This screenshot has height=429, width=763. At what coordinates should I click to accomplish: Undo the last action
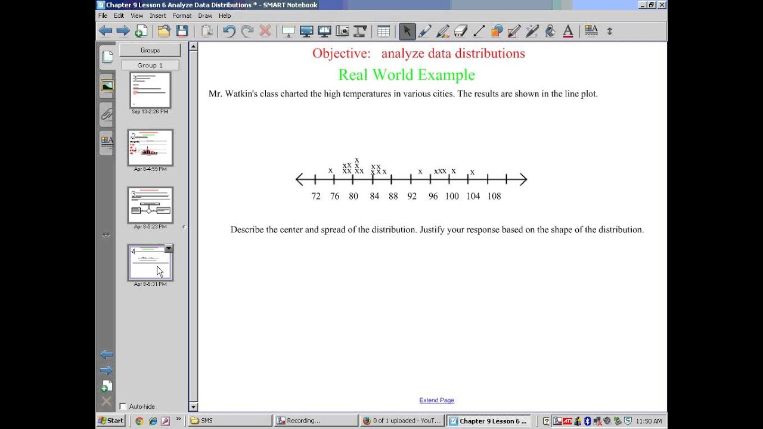click(229, 31)
